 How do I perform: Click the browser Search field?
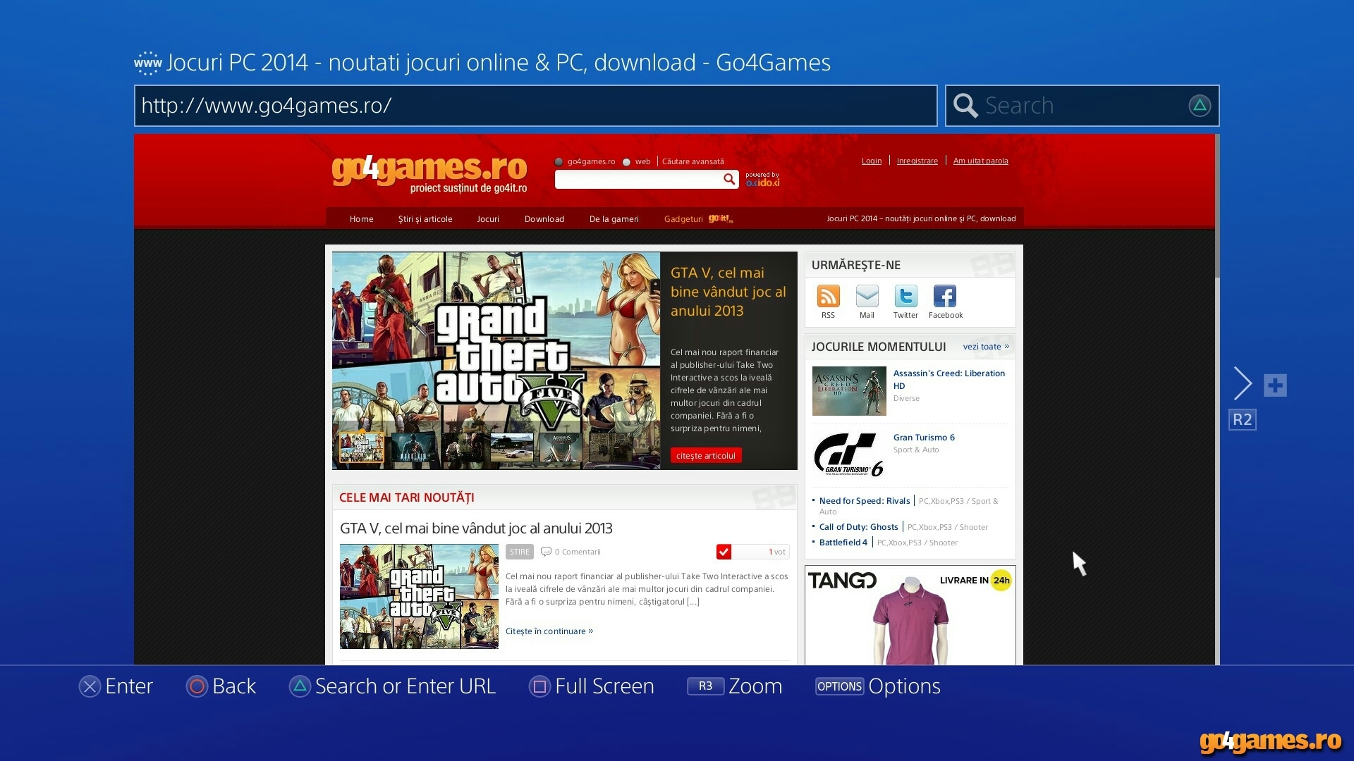1082,106
